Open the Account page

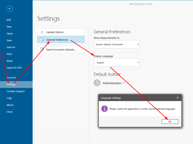[11, 78]
